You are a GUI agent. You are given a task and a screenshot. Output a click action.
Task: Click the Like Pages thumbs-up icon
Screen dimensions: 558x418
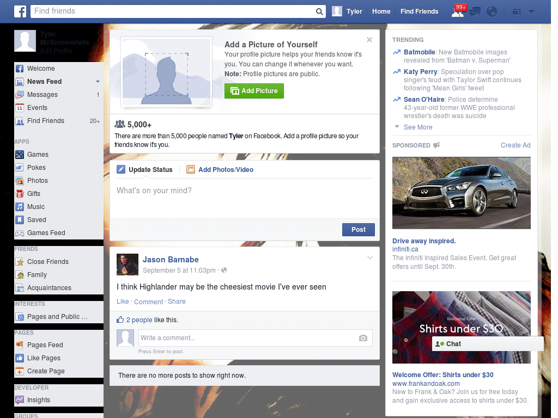[x=20, y=358]
